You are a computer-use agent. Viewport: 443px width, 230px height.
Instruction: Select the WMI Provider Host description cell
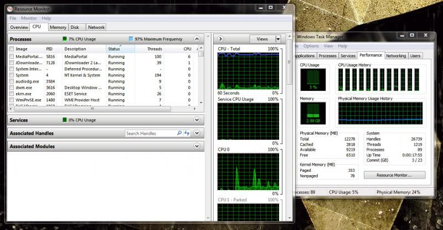tap(82, 100)
